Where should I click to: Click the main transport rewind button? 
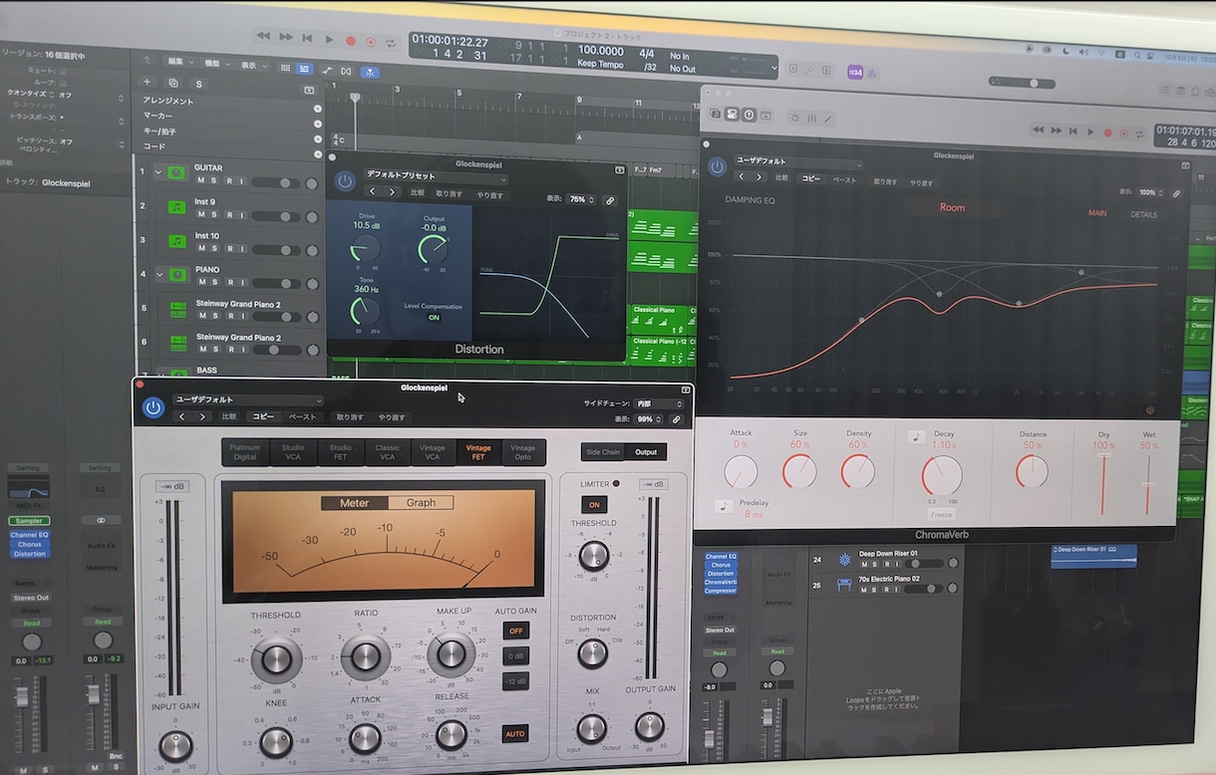pos(263,37)
